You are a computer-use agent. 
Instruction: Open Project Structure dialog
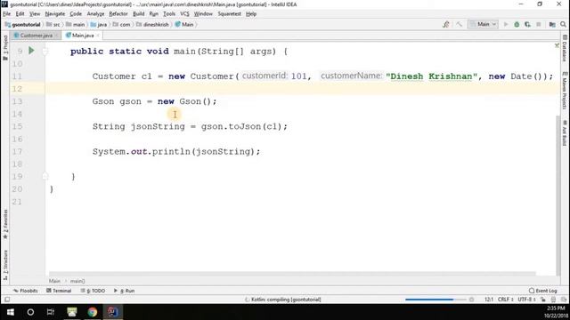tap(552, 24)
